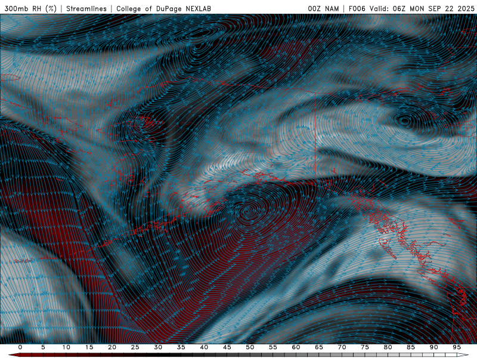
Task: Click the "95" colorbar scale label
Action: (457, 347)
